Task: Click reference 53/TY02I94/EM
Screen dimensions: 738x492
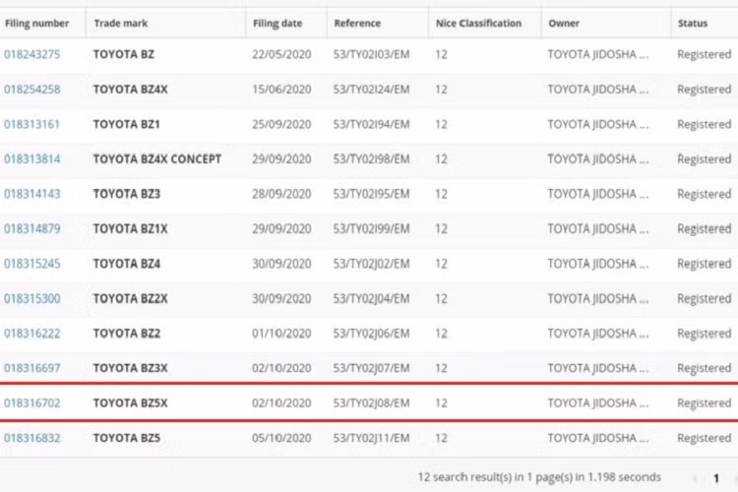Action: click(371, 124)
